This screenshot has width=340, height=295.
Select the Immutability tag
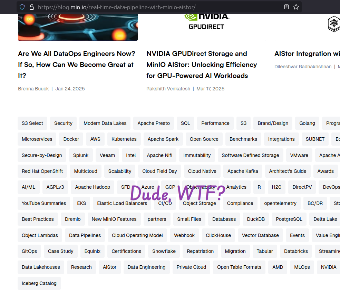(197, 155)
